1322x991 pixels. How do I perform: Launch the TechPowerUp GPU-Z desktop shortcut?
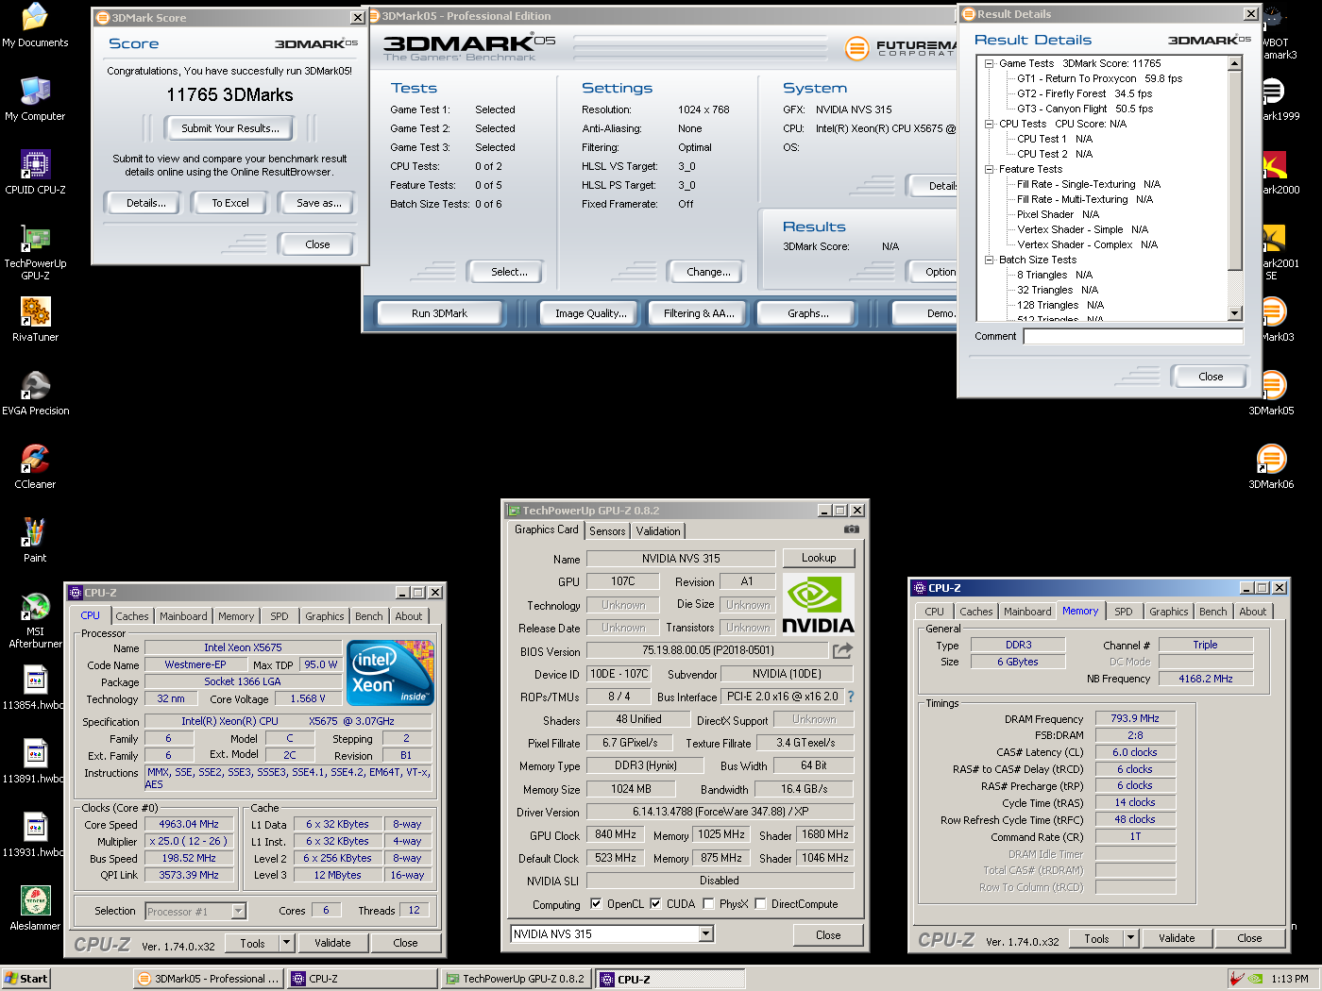tap(35, 253)
